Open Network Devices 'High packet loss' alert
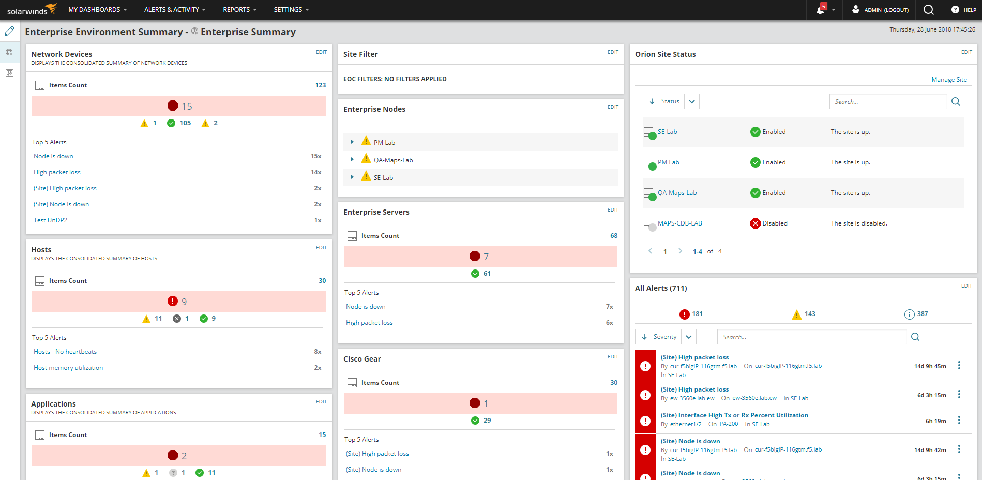Image resolution: width=982 pixels, height=480 pixels. 57,172
